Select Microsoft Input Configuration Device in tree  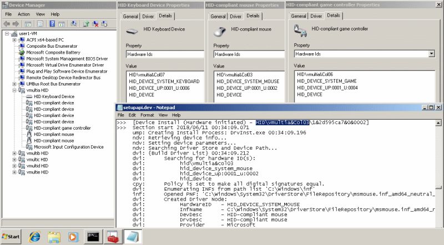(69, 147)
